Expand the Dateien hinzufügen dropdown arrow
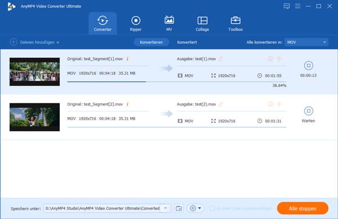338x219 pixels. pos(58,43)
